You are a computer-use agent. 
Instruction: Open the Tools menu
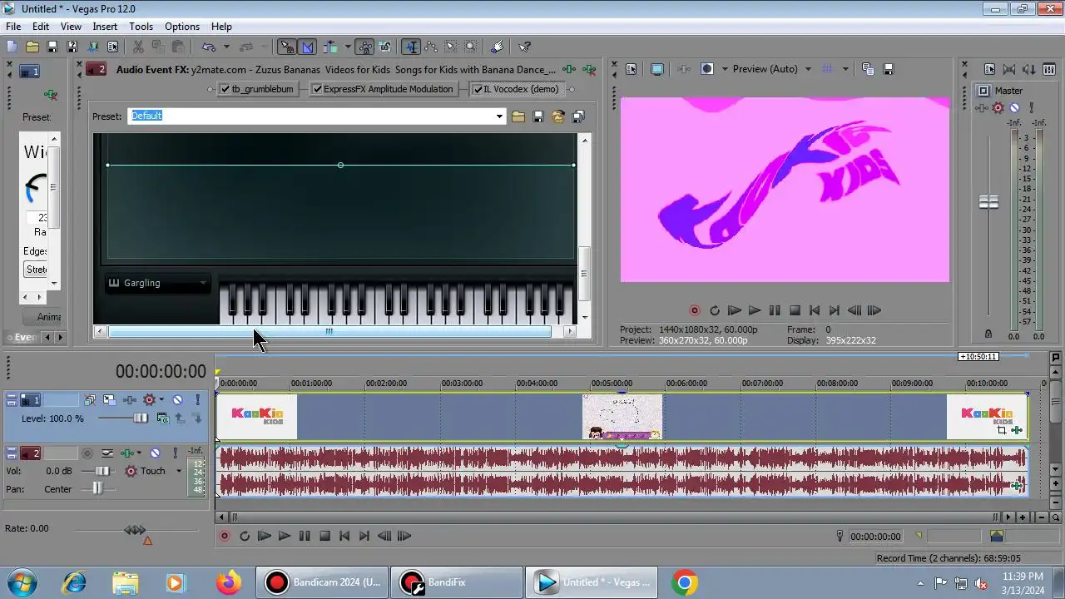tap(141, 27)
